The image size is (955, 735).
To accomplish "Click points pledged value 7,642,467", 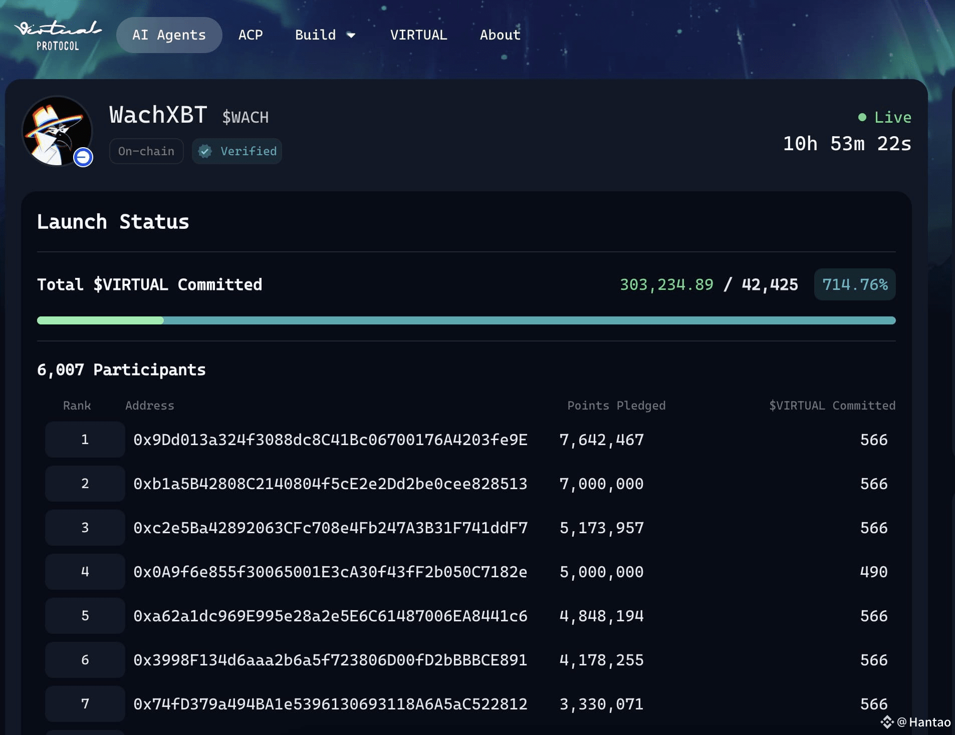I will pyautogui.click(x=601, y=440).
